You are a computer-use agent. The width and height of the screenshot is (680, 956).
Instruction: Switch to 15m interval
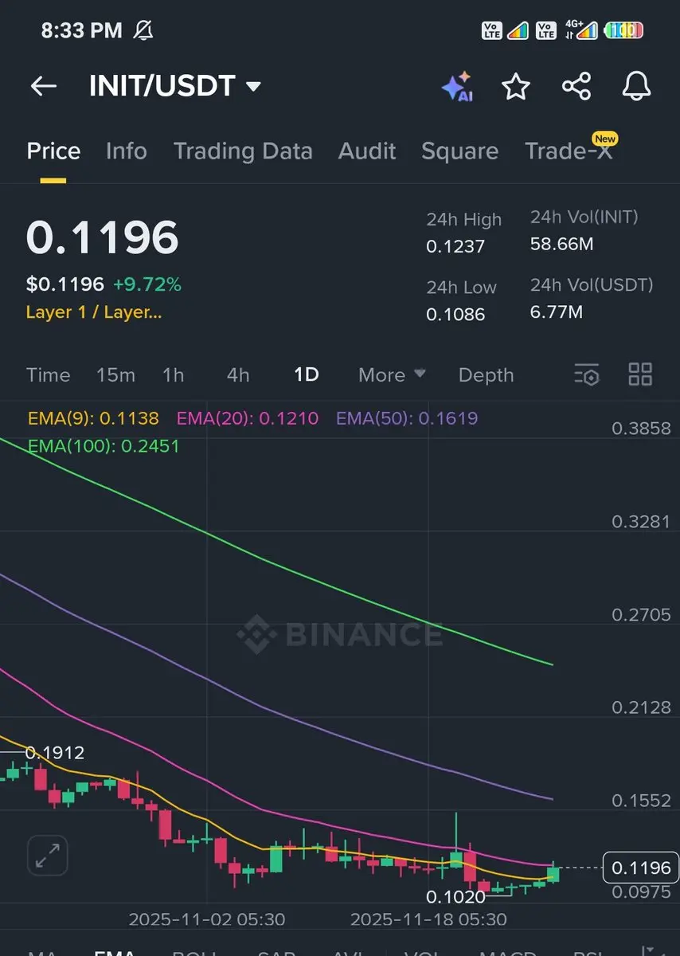115,375
